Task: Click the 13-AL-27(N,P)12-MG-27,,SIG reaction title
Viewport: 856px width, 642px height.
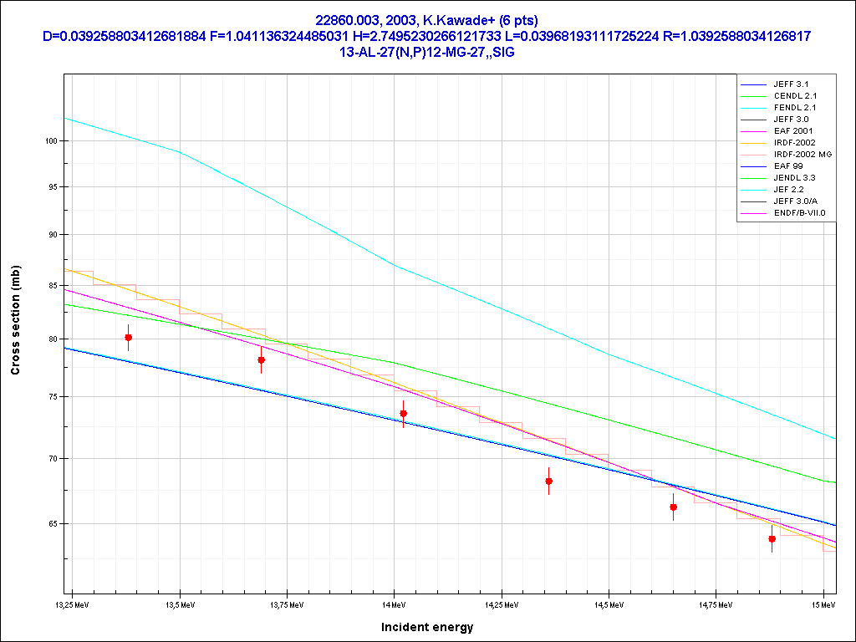Action: coord(427,52)
